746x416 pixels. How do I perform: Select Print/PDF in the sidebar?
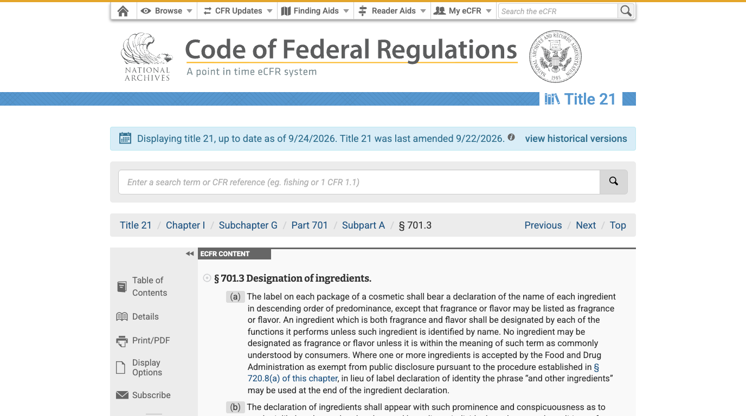(143, 341)
